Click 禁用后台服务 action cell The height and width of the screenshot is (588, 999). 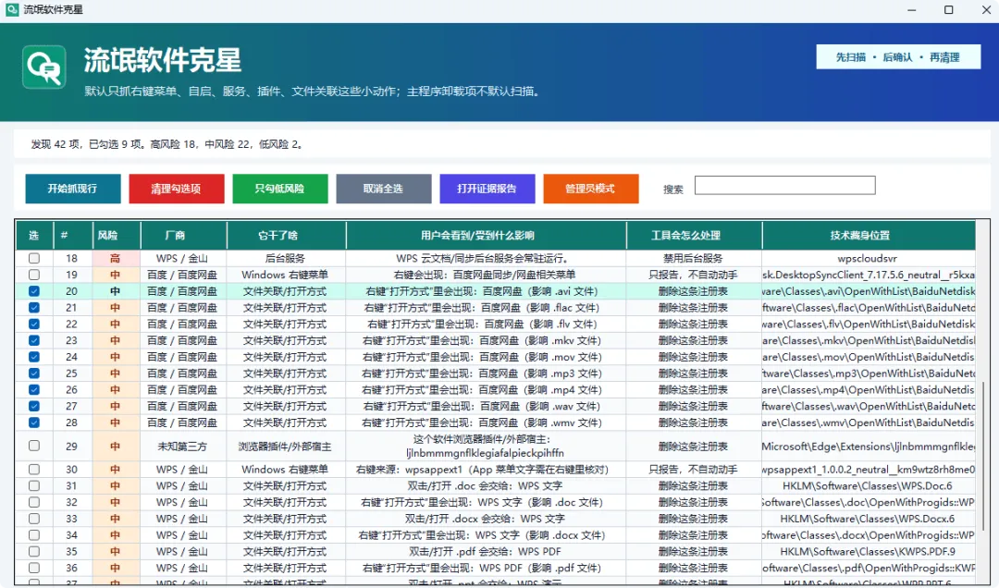693,258
